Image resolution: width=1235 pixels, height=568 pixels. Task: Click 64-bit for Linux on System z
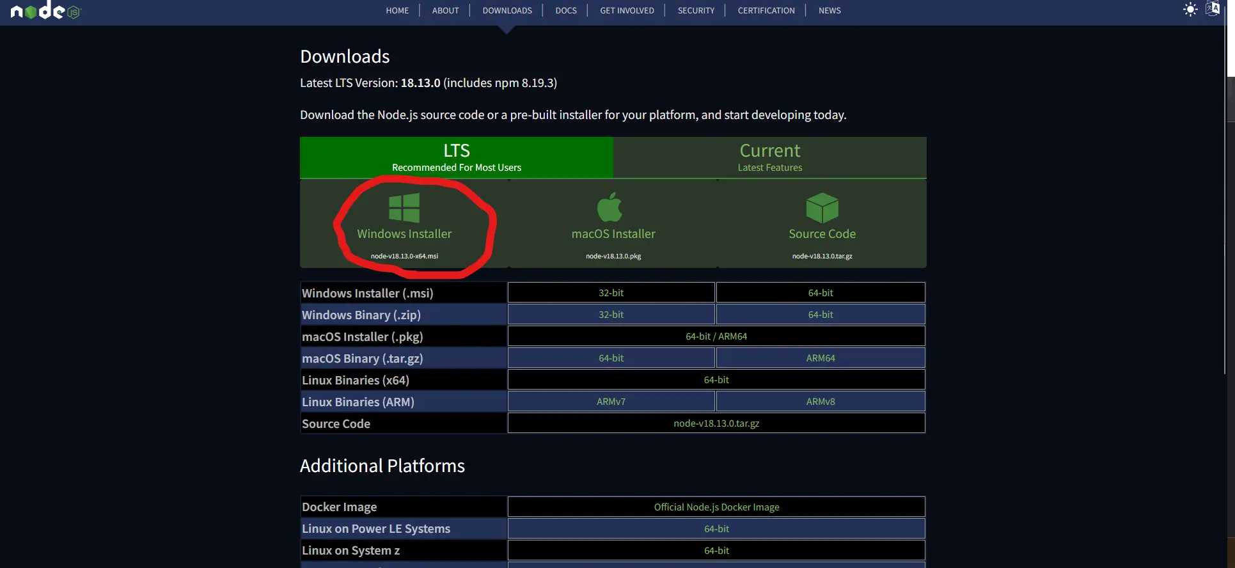pyautogui.click(x=716, y=550)
